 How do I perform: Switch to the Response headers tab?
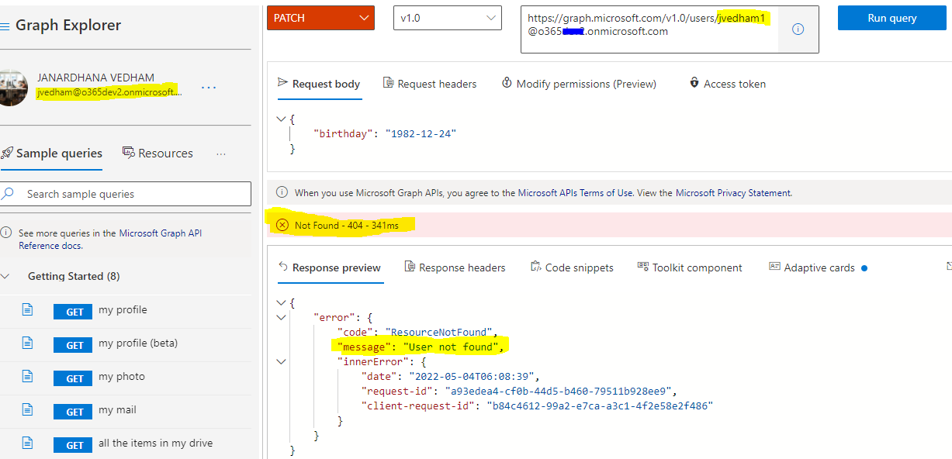[x=455, y=267]
